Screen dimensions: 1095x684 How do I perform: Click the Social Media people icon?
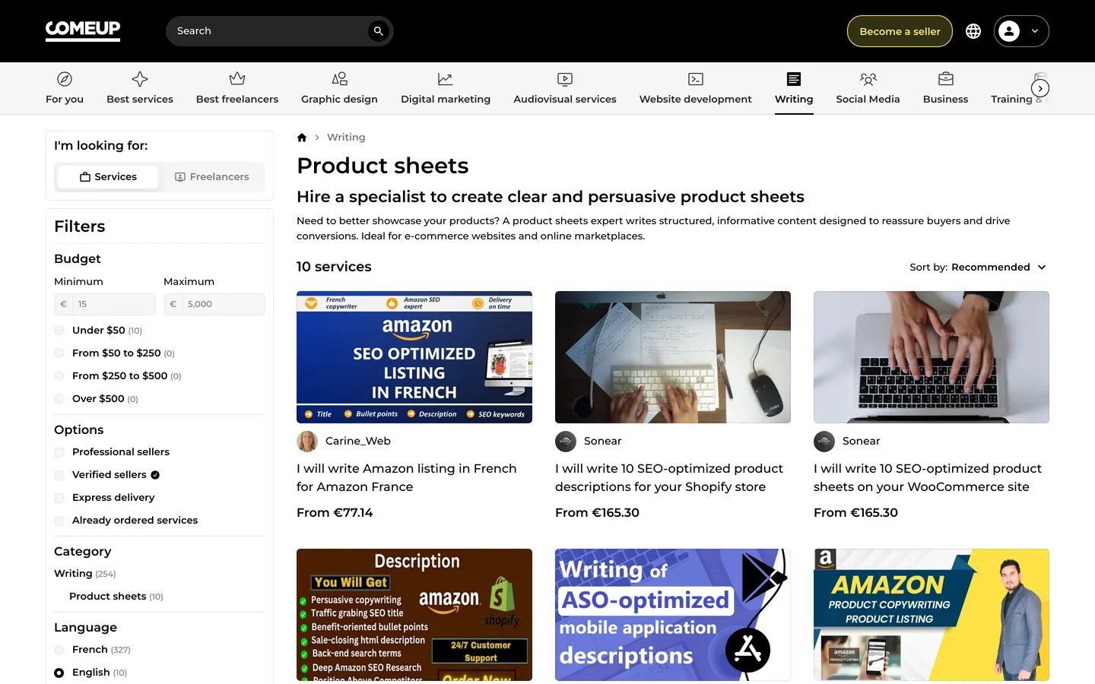tap(868, 79)
